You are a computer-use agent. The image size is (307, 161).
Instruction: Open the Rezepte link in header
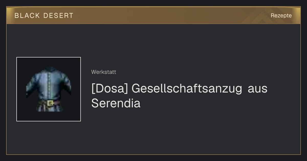[281, 16]
